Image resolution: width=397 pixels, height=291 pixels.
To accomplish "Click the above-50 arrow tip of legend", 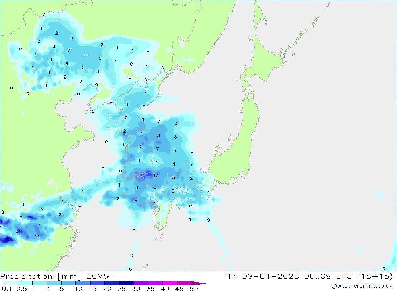I will (x=198, y=283).
